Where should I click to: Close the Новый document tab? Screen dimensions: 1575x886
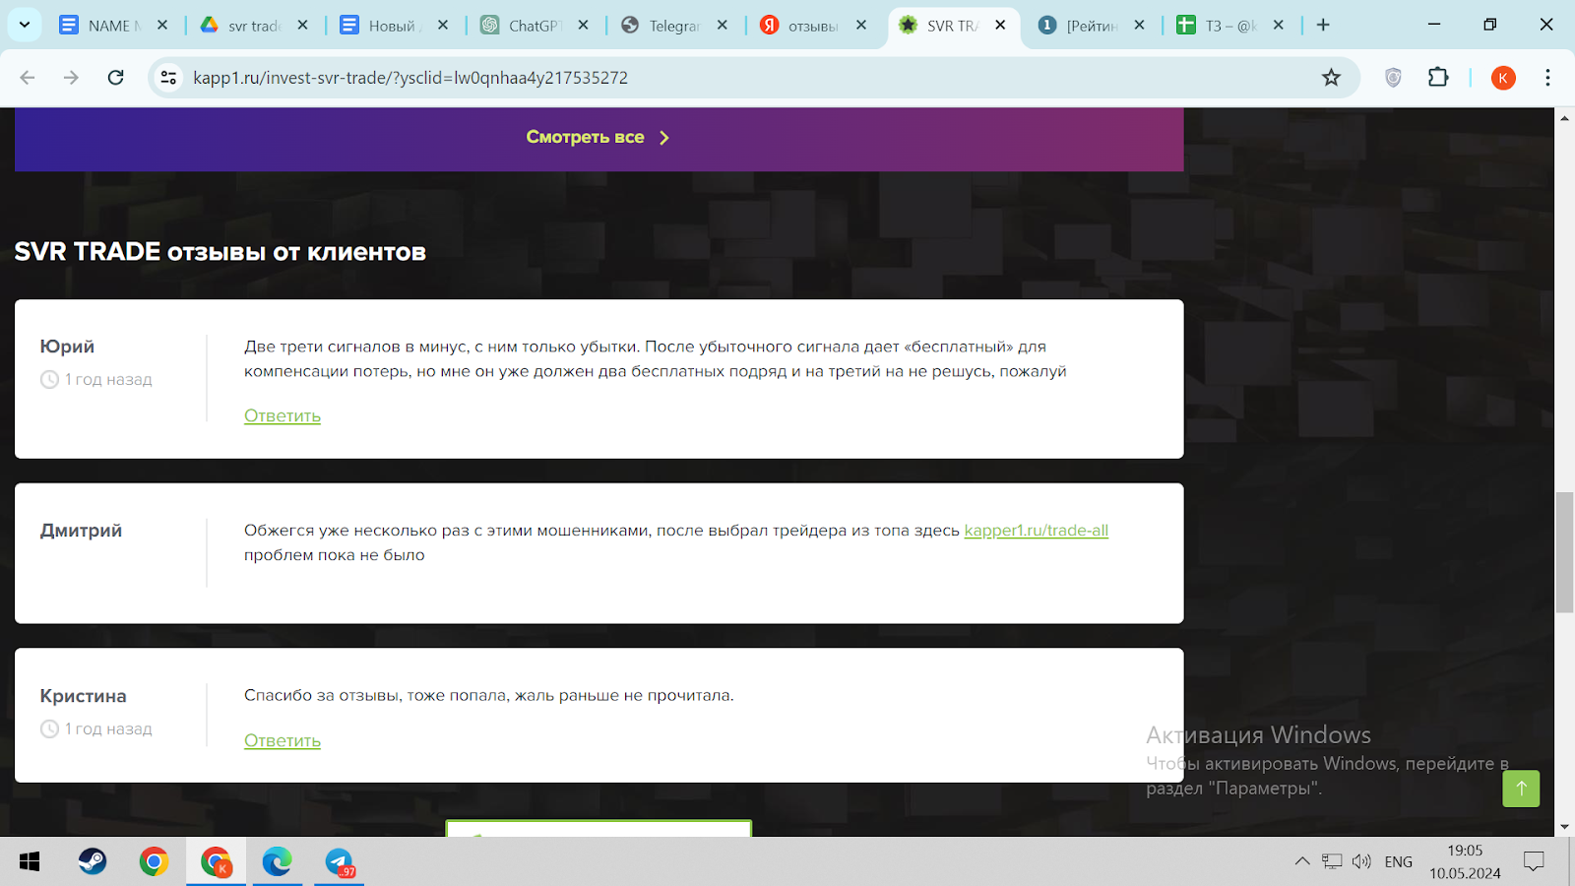[x=443, y=26]
